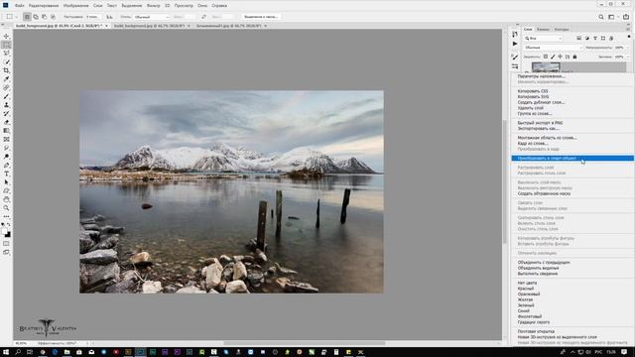Select the Hand tool
635x357 pixels.
[7, 199]
